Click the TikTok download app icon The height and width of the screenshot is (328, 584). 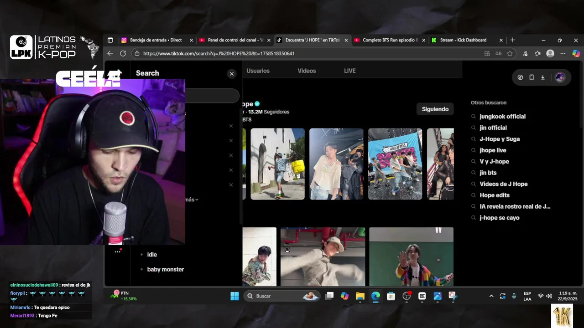(543, 77)
